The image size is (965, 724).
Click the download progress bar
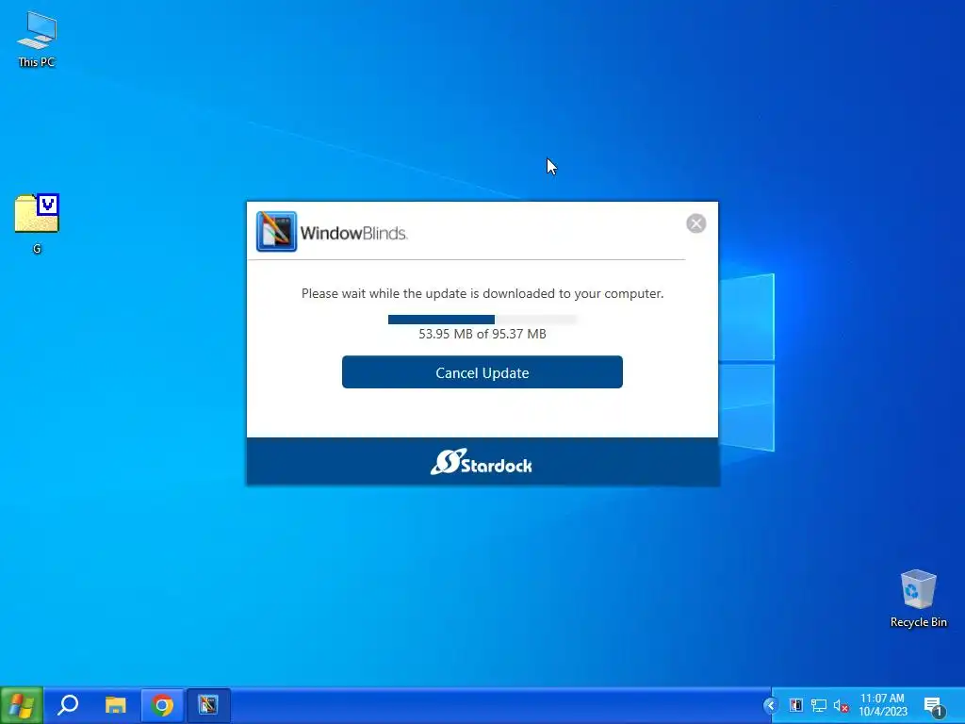click(x=482, y=319)
